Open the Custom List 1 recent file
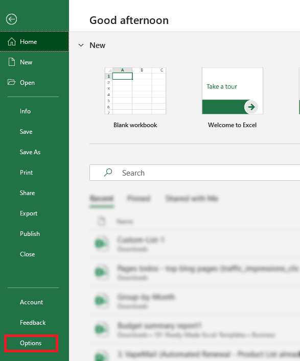The width and height of the screenshot is (300, 361). coord(195,244)
